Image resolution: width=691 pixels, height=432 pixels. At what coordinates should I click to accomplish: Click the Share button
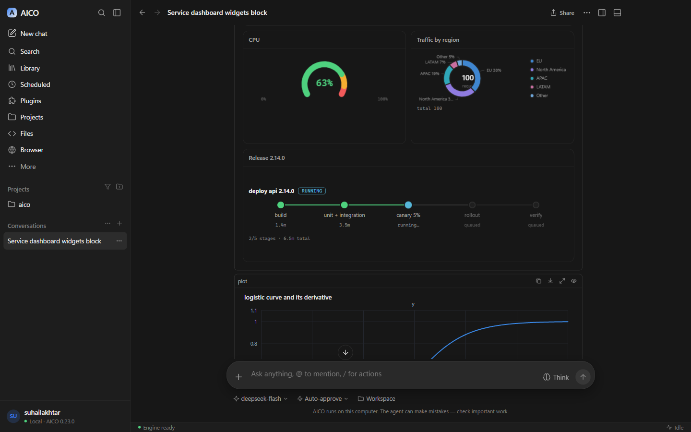562,13
